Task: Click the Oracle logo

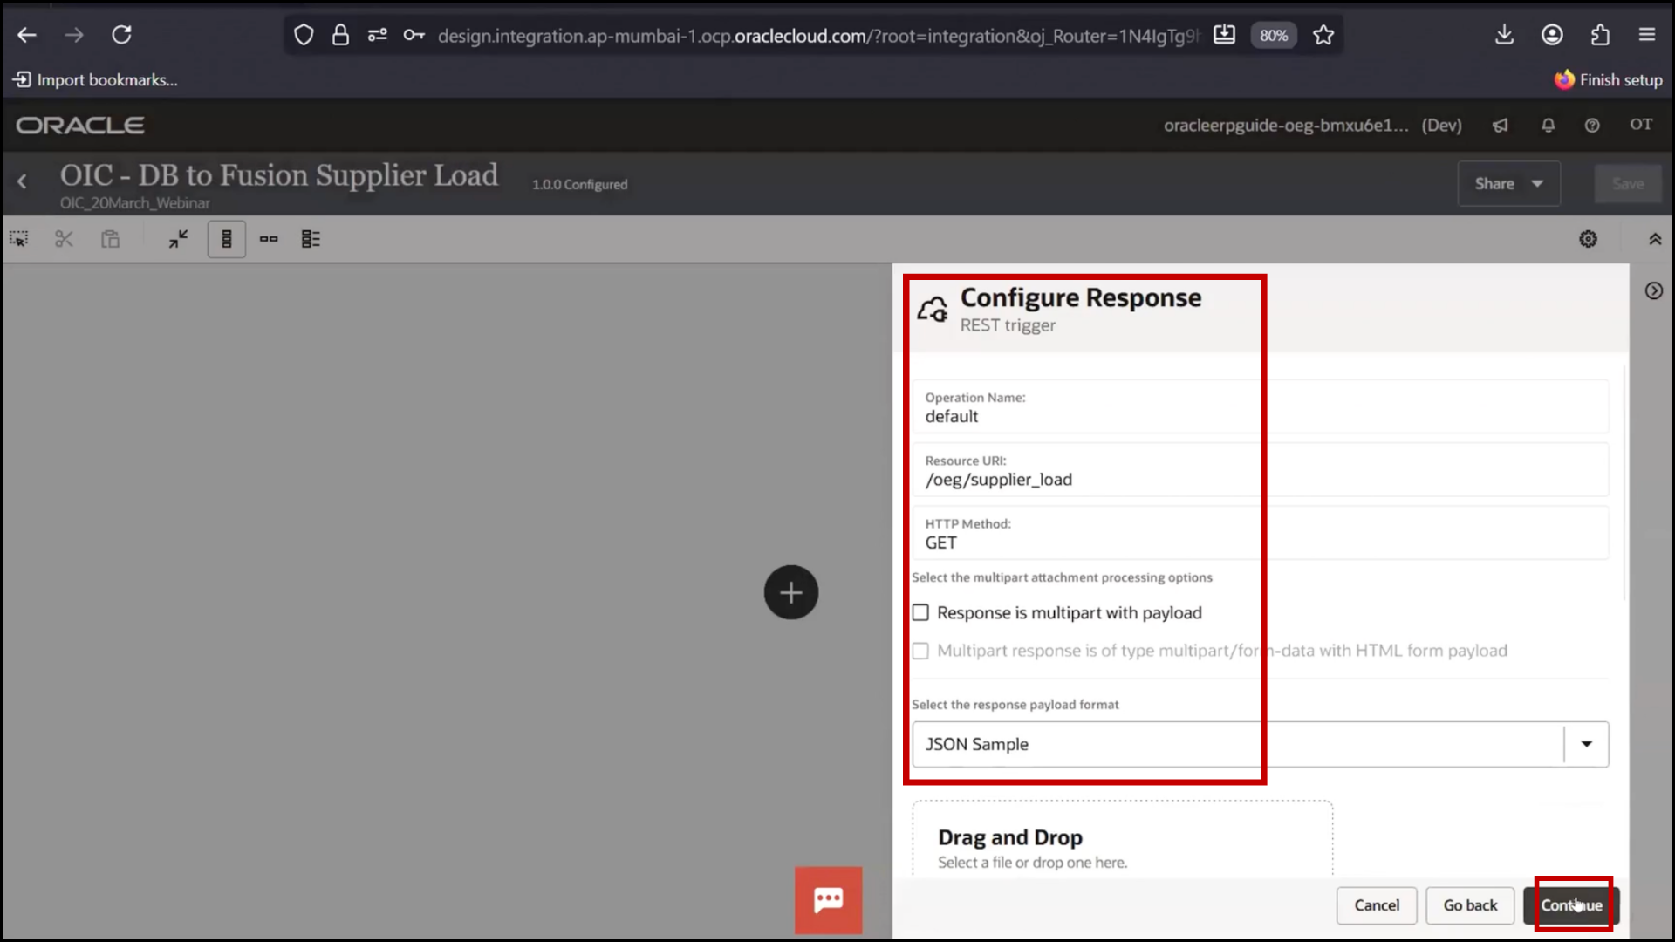Action: click(x=80, y=126)
